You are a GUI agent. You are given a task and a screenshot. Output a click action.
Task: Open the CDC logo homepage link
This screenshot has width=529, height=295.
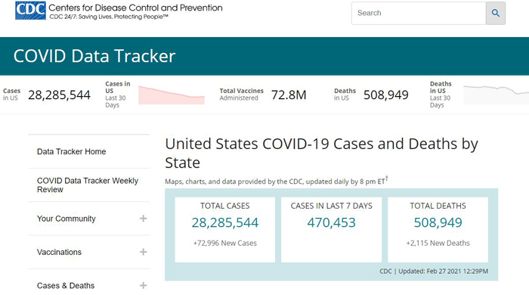(x=30, y=11)
